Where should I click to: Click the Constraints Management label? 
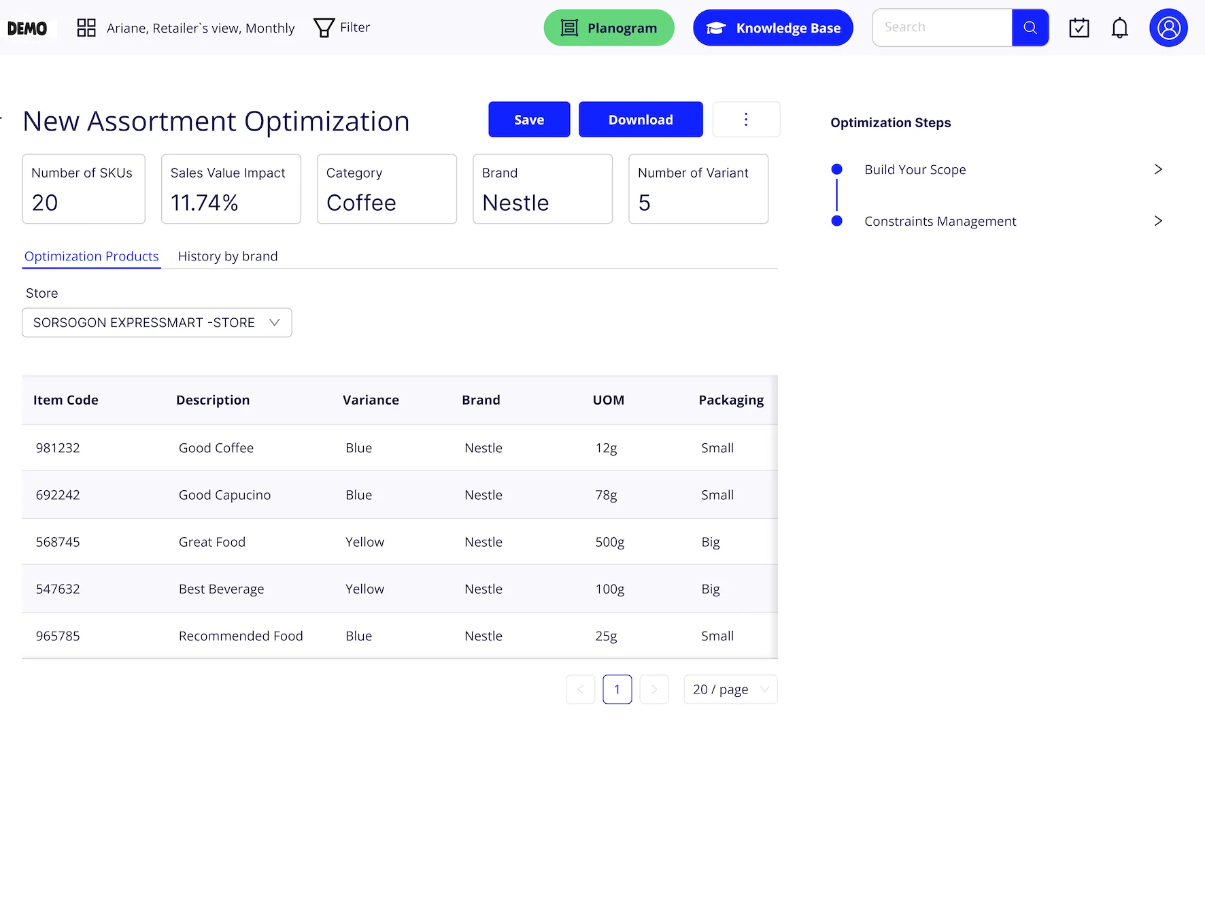(940, 221)
